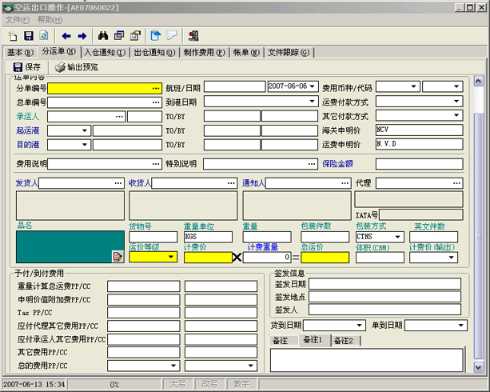Go to previous record with left arrow

coord(66,36)
